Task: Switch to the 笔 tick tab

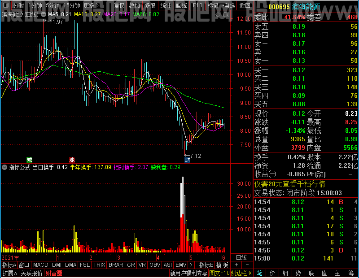Action: click(259, 273)
